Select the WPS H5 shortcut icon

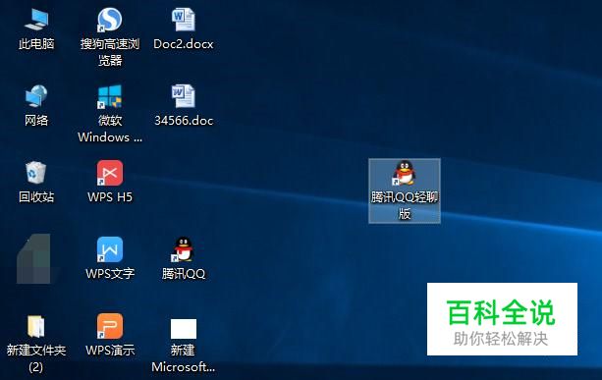[x=110, y=173]
